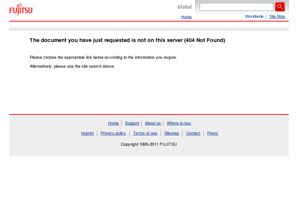Click the 404 Not Found heading text
The width and height of the screenshot is (298, 223).
tap(127, 40)
